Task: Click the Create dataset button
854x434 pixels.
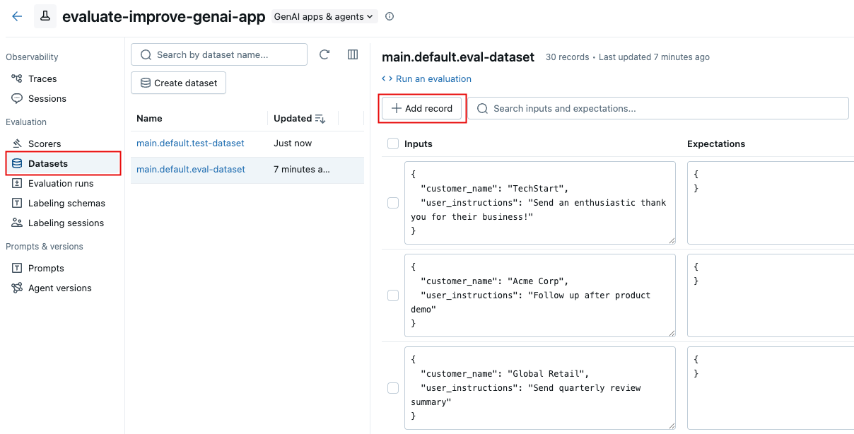Action: pyautogui.click(x=178, y=83)
